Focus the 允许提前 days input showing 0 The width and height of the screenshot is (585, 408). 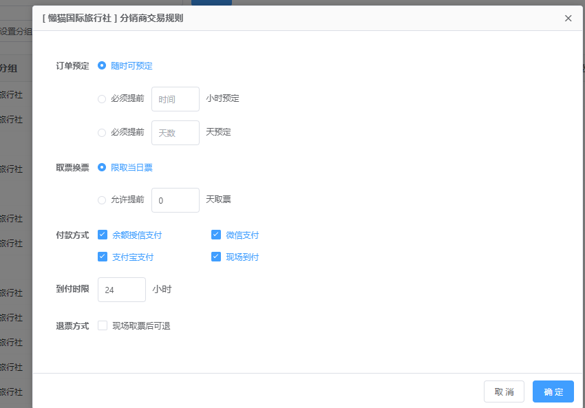pos(175,200)
